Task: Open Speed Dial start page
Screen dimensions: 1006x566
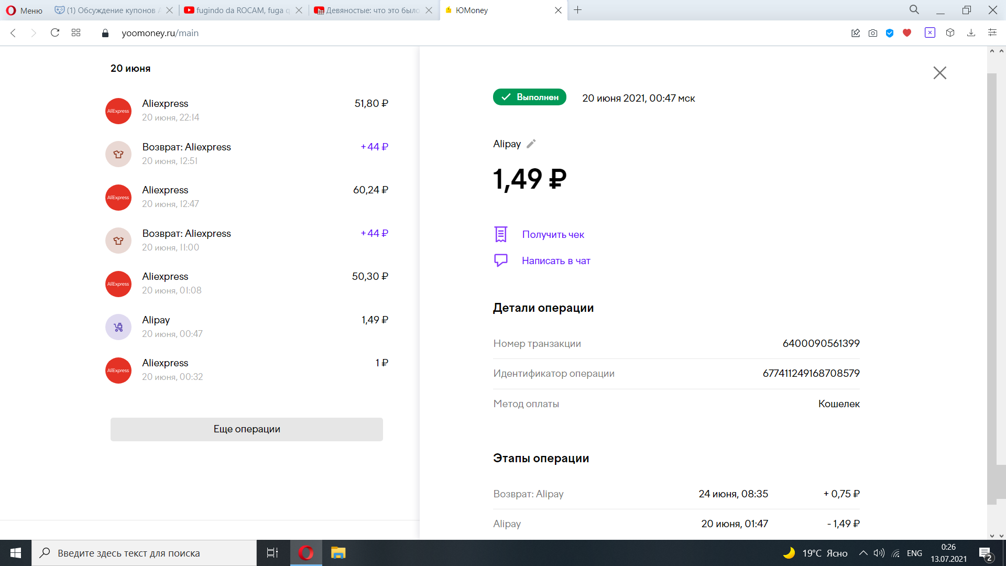Action: point(76,33)
